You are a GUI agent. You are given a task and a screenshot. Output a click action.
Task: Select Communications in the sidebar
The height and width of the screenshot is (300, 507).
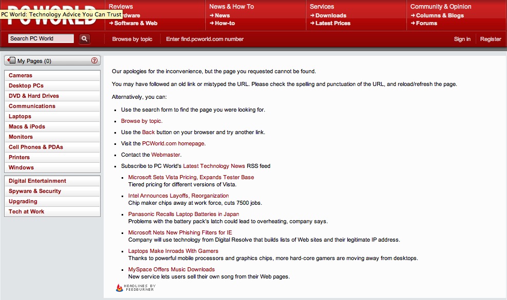pyautogui.click(x=52, y=106)
